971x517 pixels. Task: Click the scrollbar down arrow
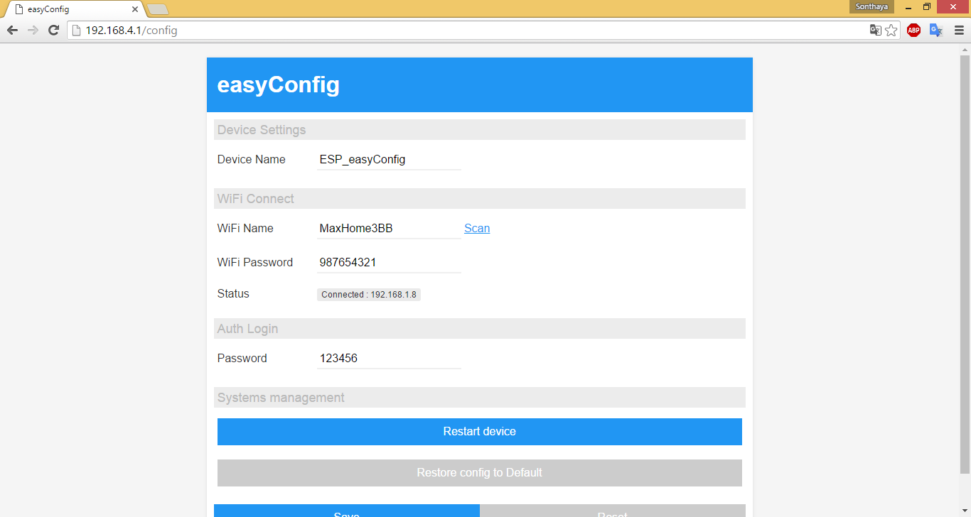pos(965,511)
